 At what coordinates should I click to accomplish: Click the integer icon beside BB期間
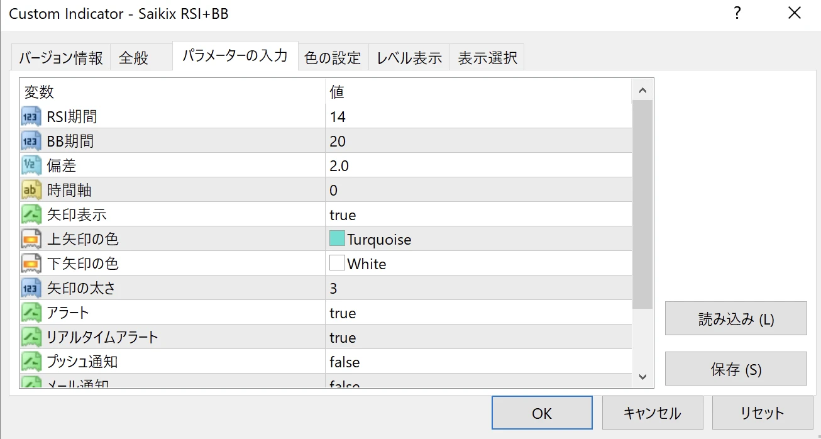[31, 141]
